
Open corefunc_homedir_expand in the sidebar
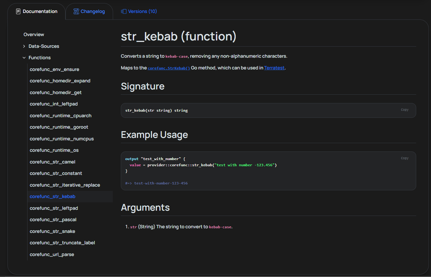60,81
